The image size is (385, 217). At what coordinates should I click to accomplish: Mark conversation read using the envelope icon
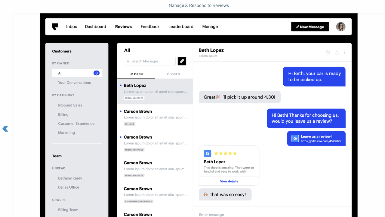click(328, 52)
